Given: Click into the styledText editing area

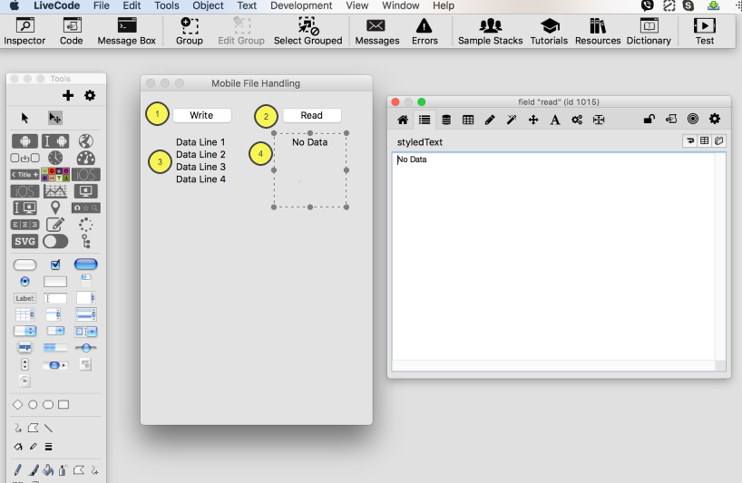Looking at the screenshot, I should pos(553,256).
